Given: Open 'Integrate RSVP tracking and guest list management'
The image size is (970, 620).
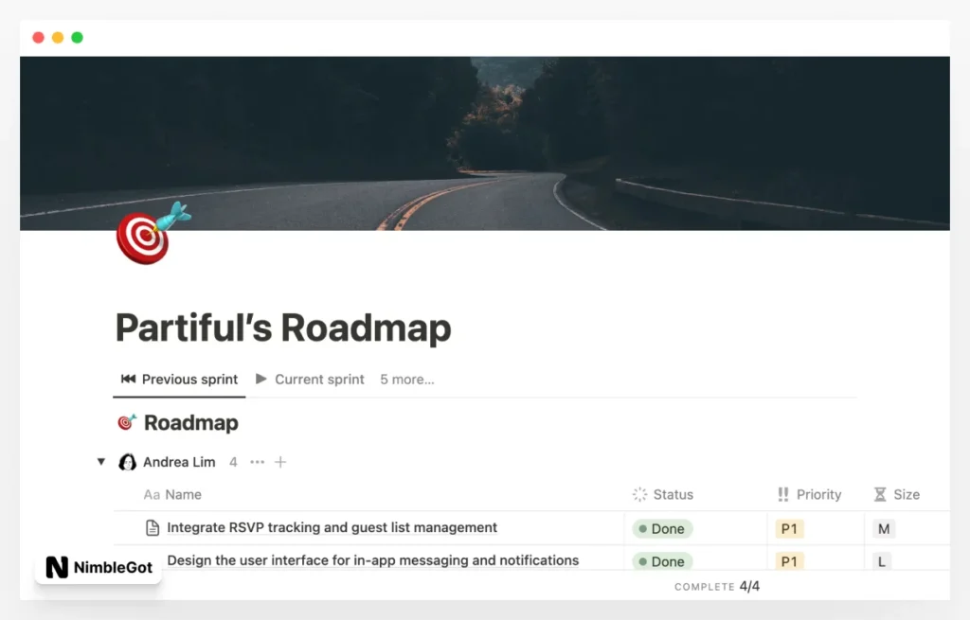Looking at the screenshot, I should click(x=332, y=527).
